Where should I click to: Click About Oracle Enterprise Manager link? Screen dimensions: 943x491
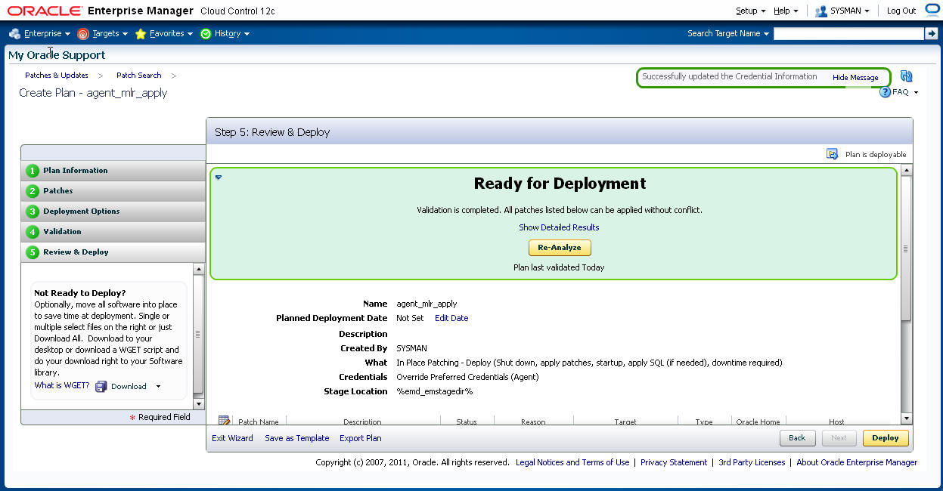(857, 462)
